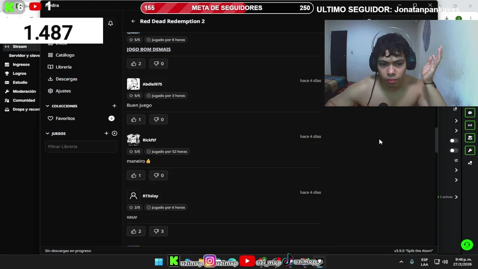Open the Favoritos collection
The image size is (478, 269).
[81, 118]
